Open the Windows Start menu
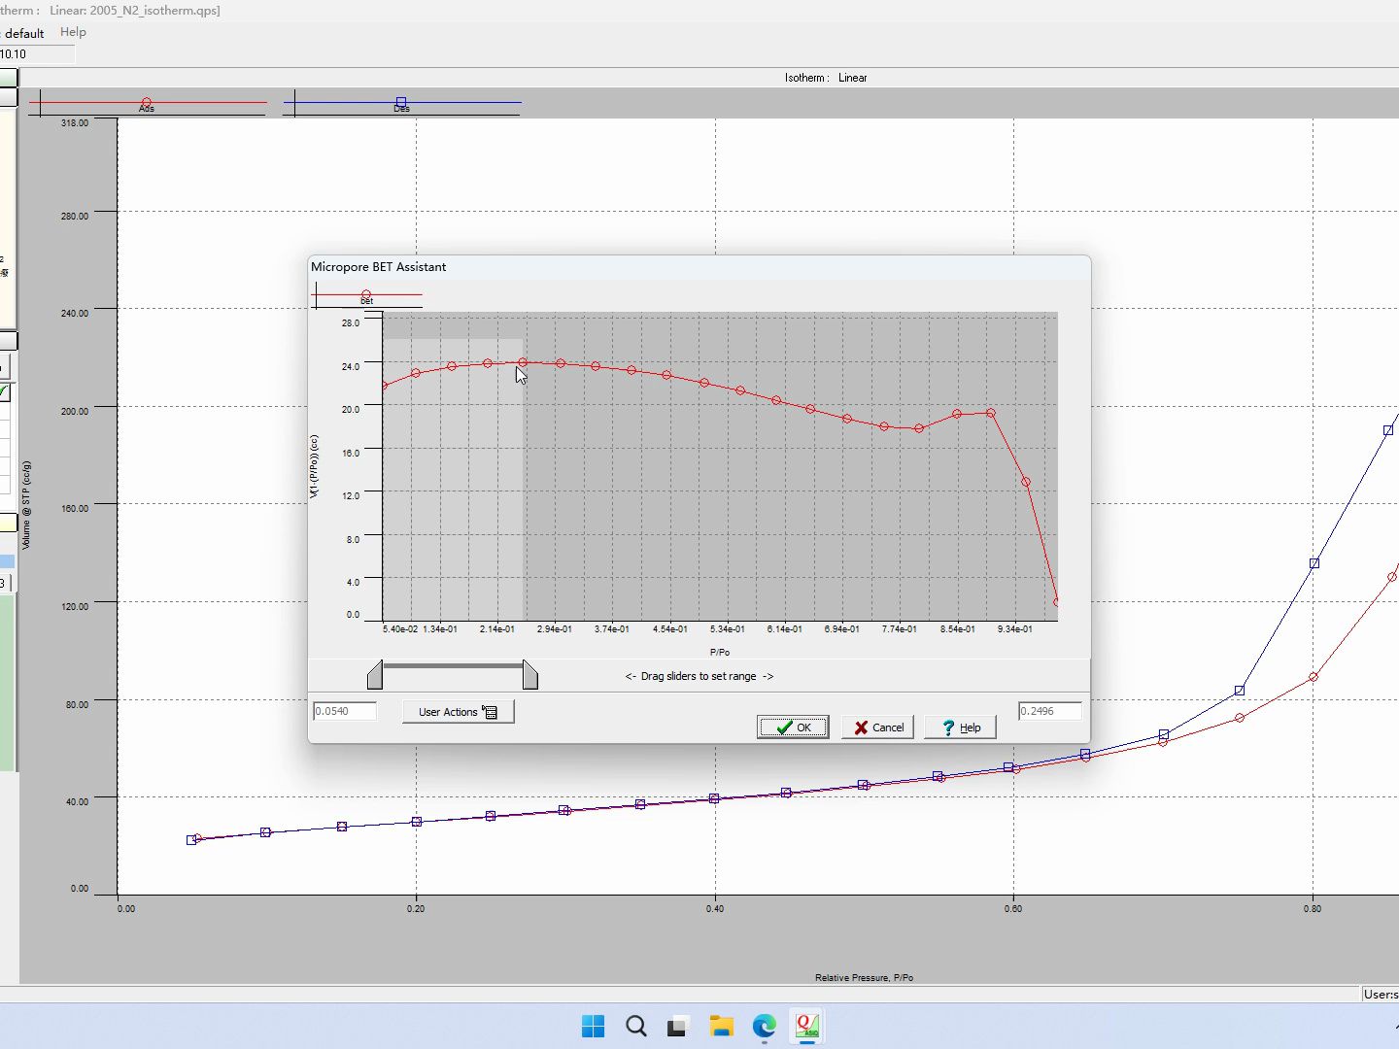This screenshot has height=1049, width=1399. pos(593,1026)
